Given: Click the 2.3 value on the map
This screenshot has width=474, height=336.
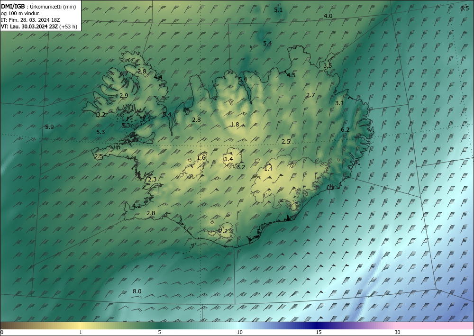Looking at the screenshot, I should [x=152, y=180].
